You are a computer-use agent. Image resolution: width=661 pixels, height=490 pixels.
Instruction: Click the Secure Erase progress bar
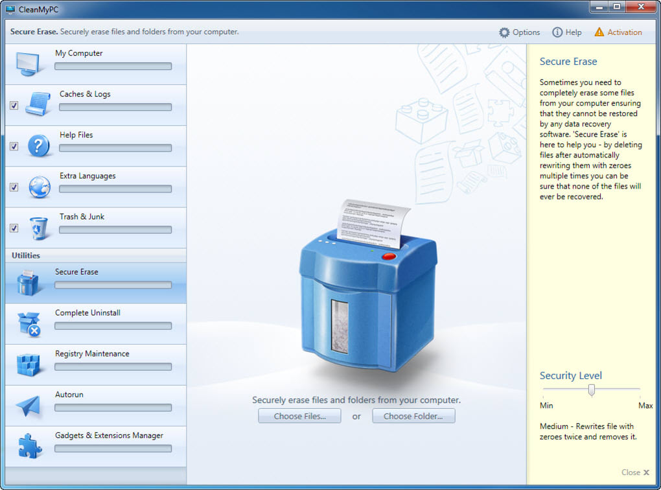[113, 285]
